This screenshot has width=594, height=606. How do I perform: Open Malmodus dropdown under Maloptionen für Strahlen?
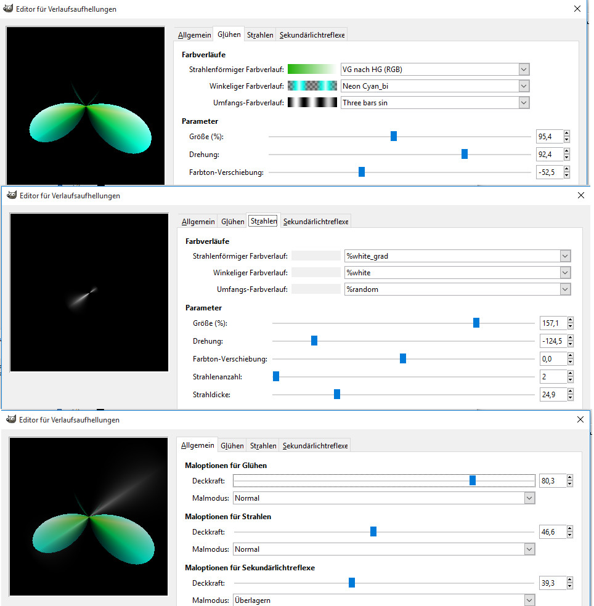tap(529, 549)
